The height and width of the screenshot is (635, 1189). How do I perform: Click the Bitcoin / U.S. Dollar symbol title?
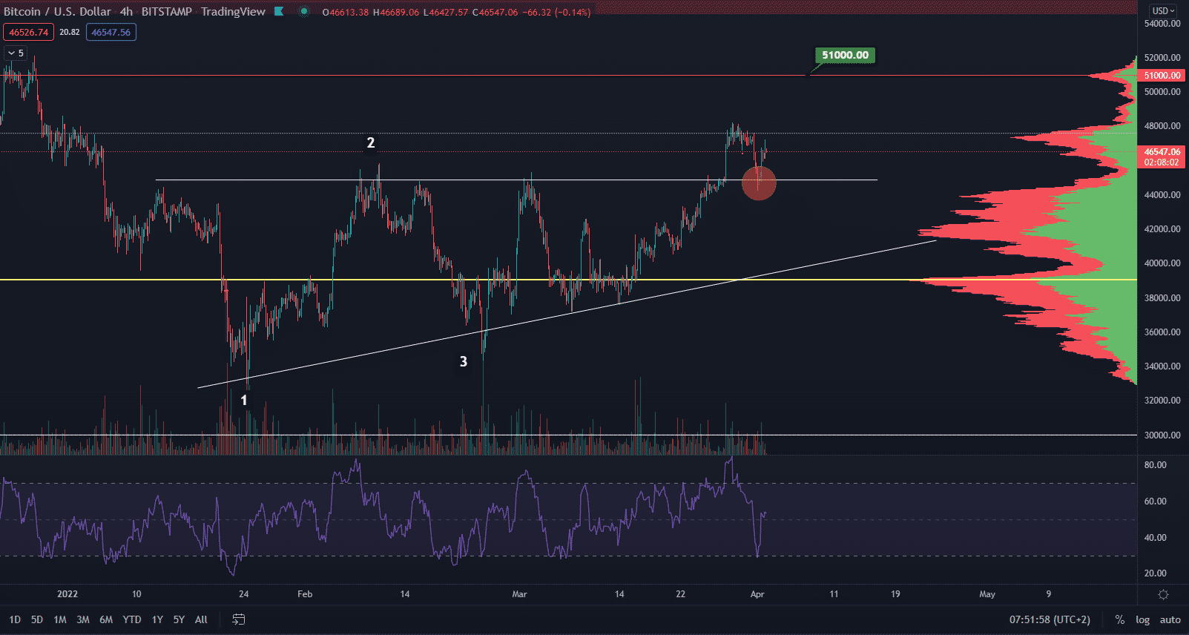pos(57,11)
